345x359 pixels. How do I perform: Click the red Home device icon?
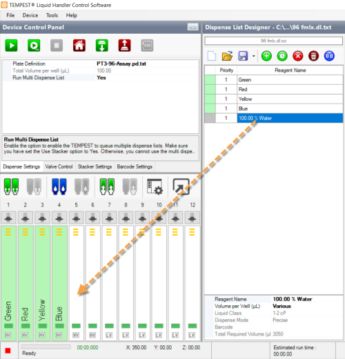click(79, 46)
